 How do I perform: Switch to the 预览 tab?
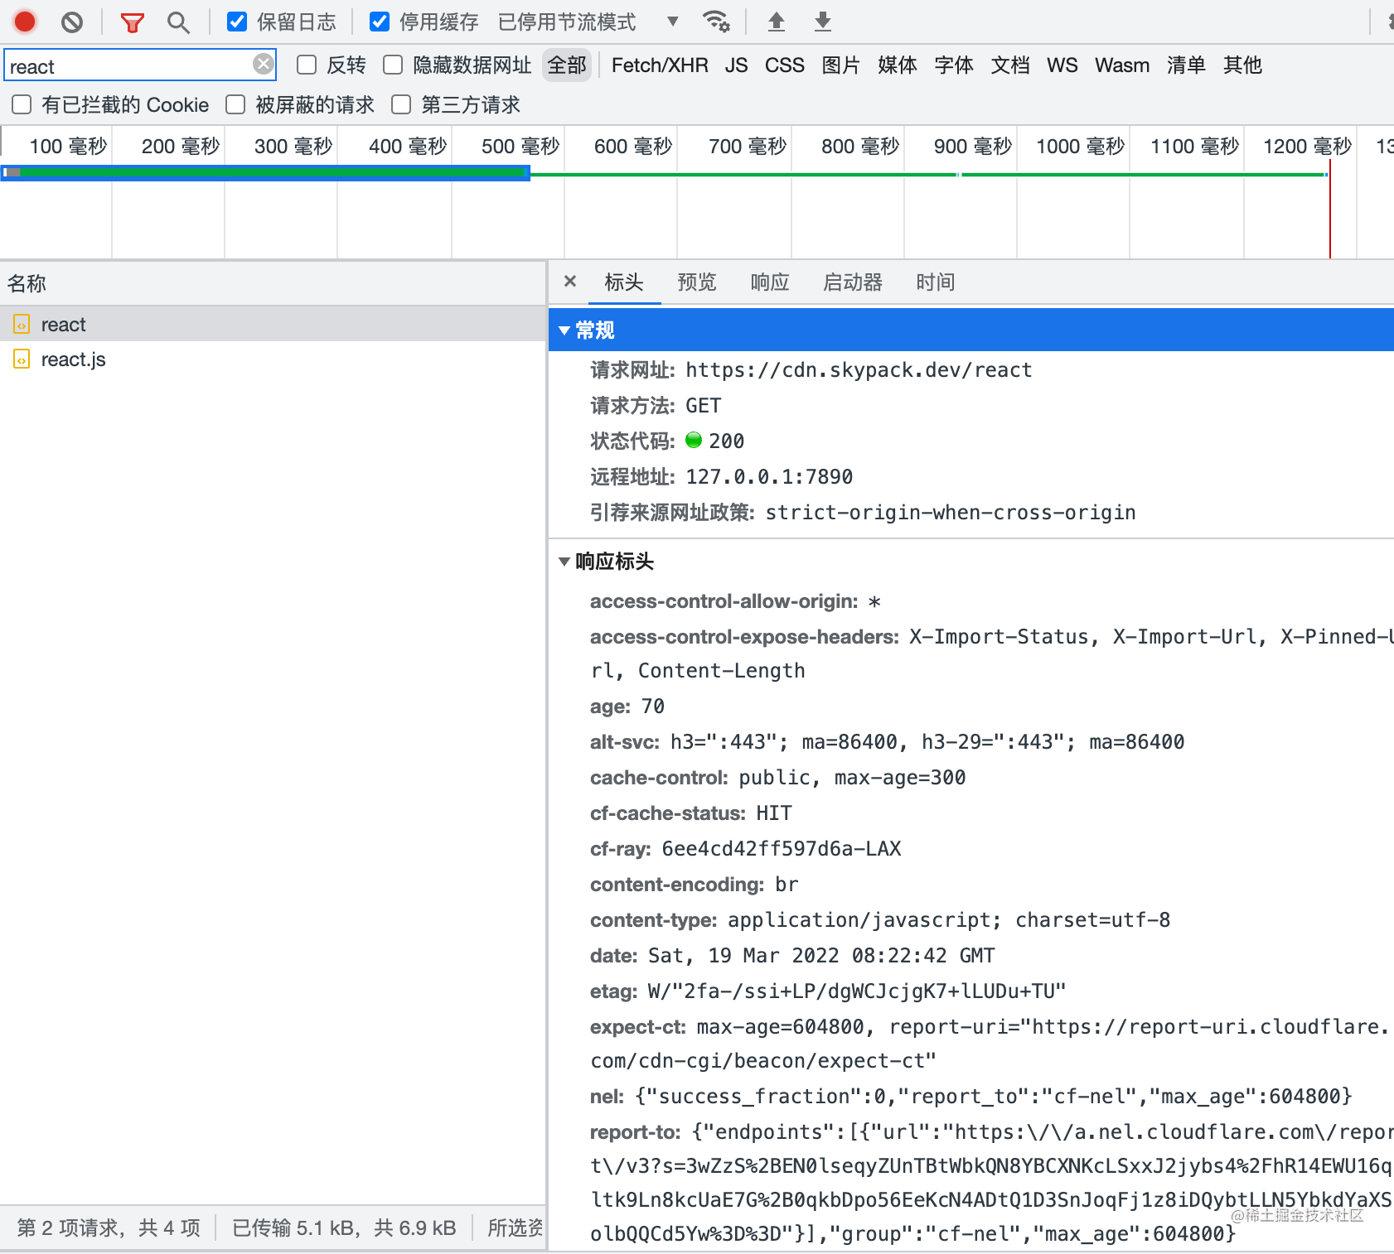pos(696,282)
